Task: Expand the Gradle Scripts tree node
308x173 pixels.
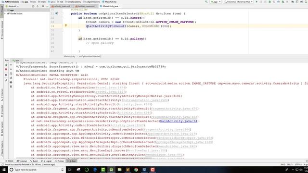Action: point(5,13)
